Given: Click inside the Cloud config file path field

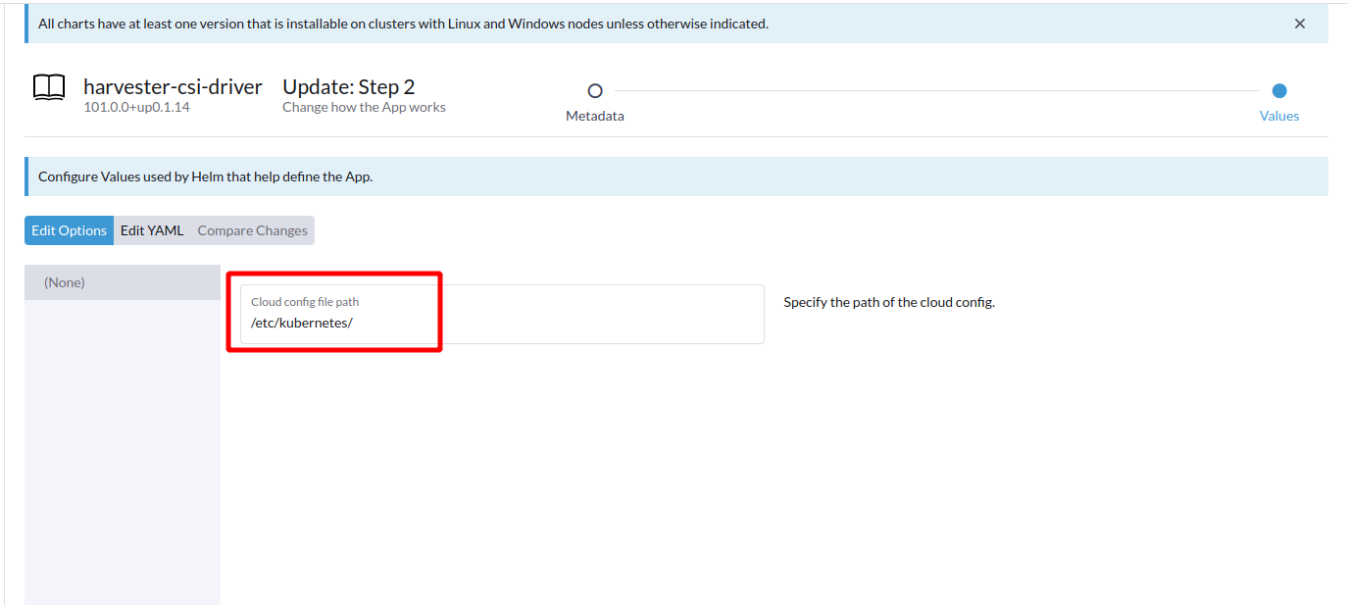Looking at the screenshot, I should click(x=490, y=322).
